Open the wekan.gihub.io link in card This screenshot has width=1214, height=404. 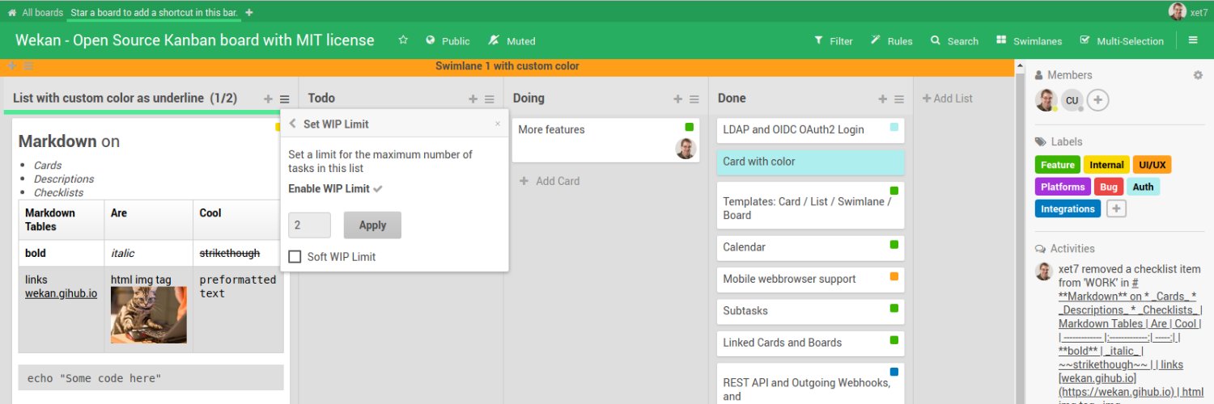(61, 293)
